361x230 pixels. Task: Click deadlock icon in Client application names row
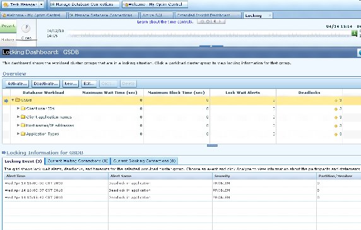[336, 117]
